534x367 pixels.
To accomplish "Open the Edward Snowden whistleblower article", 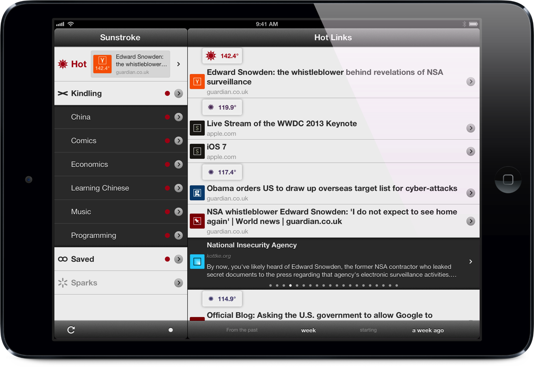I will pyautogui.click(x=325, y=77).
